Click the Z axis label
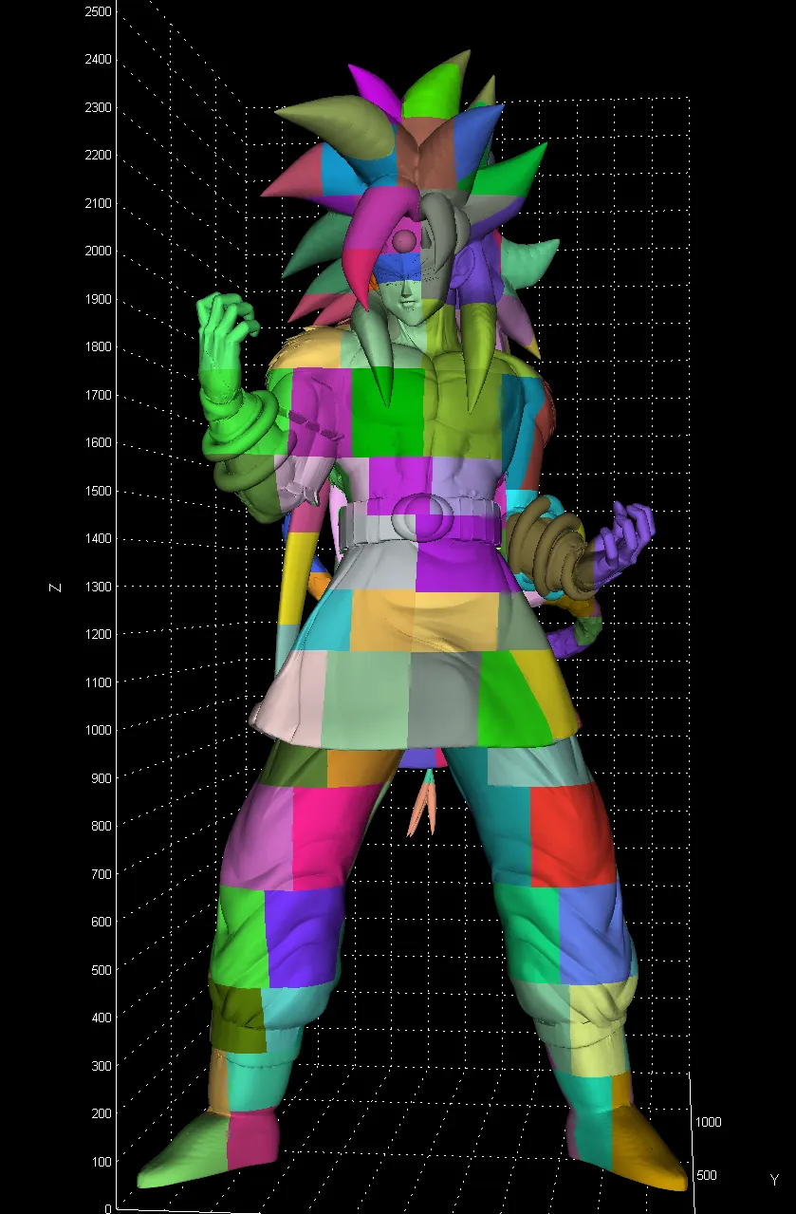The height and width of the screenshot is (1214, 796). (55, 588)
